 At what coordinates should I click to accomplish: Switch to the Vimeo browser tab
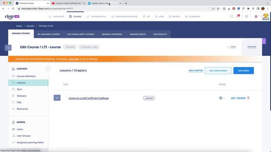pos(104,3)
